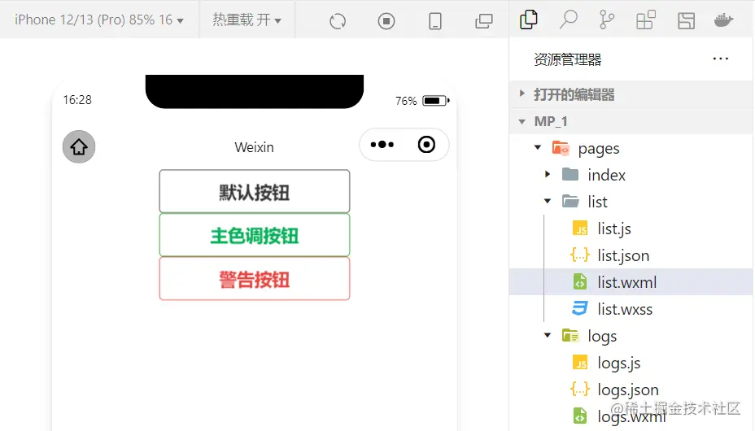
Task: Collapse the logs folder arrow
Action: (548, 335)
